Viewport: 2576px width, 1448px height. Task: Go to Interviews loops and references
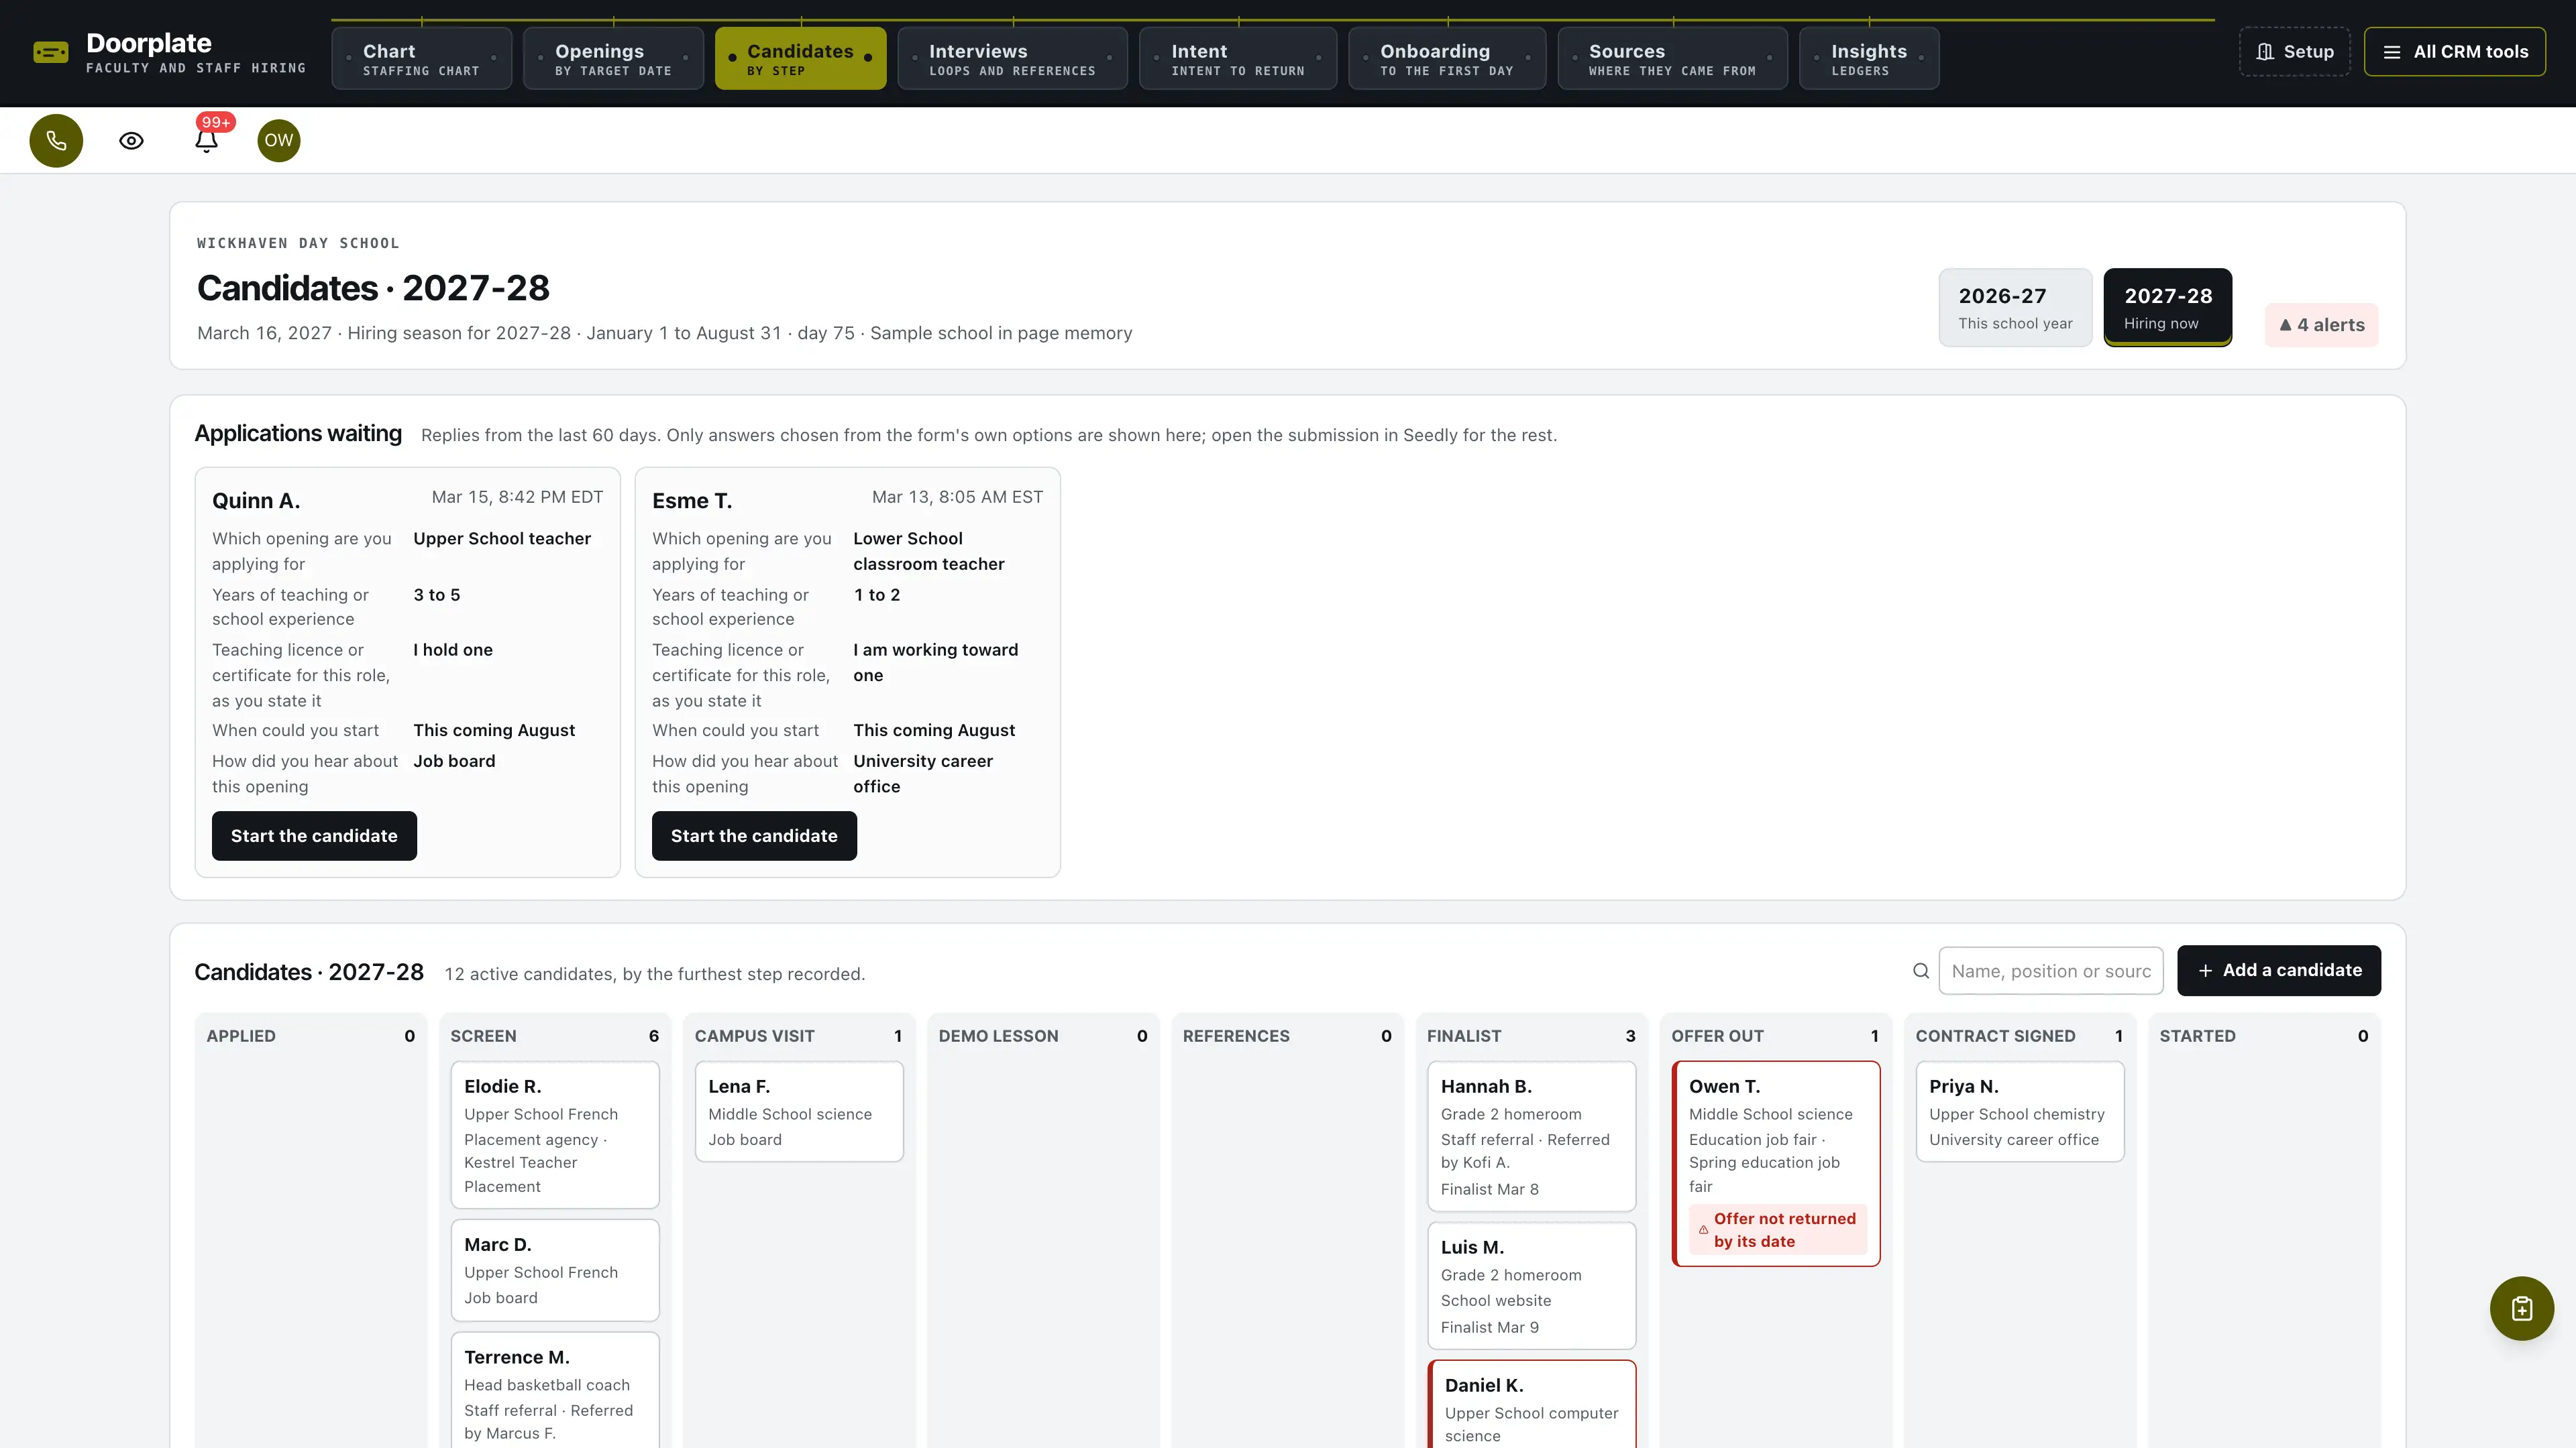coord(1012,59)
